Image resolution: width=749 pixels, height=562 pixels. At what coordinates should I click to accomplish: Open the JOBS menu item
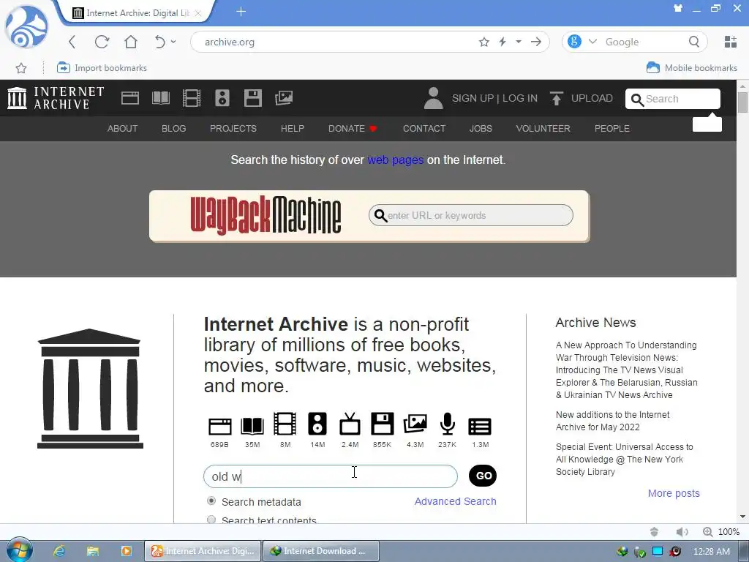pos(481,129)
